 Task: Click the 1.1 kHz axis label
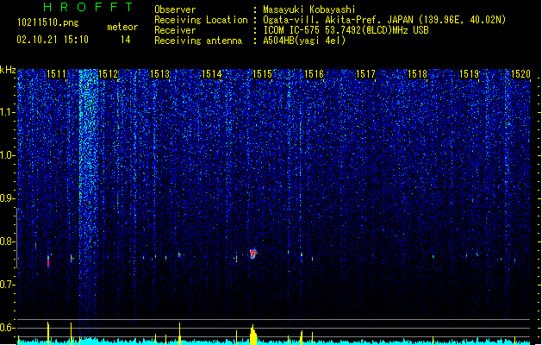(8, 112)
